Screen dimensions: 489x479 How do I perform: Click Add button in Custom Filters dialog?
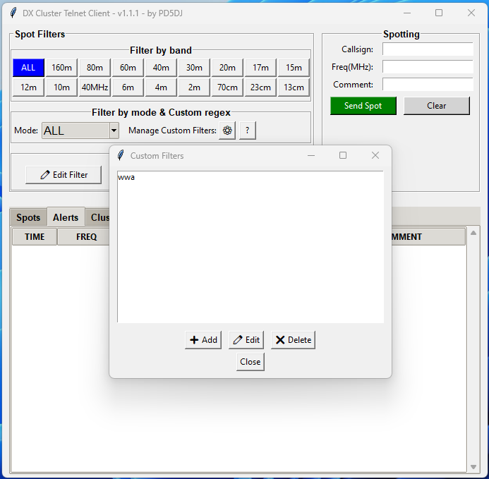tap(203, 340)
